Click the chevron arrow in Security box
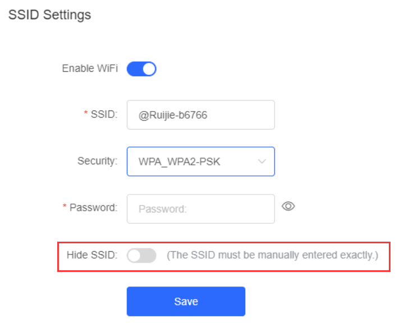Screen dimensions: 404x328 [262, 161]
